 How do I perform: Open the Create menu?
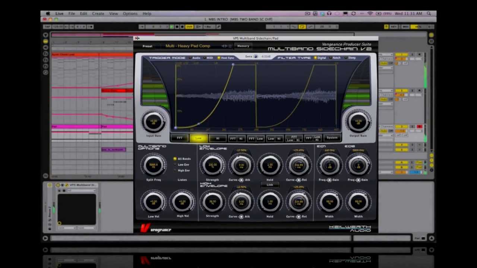point(98,14)
